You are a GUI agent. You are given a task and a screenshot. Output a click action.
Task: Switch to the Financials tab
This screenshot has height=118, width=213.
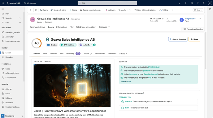pos(53,54)
